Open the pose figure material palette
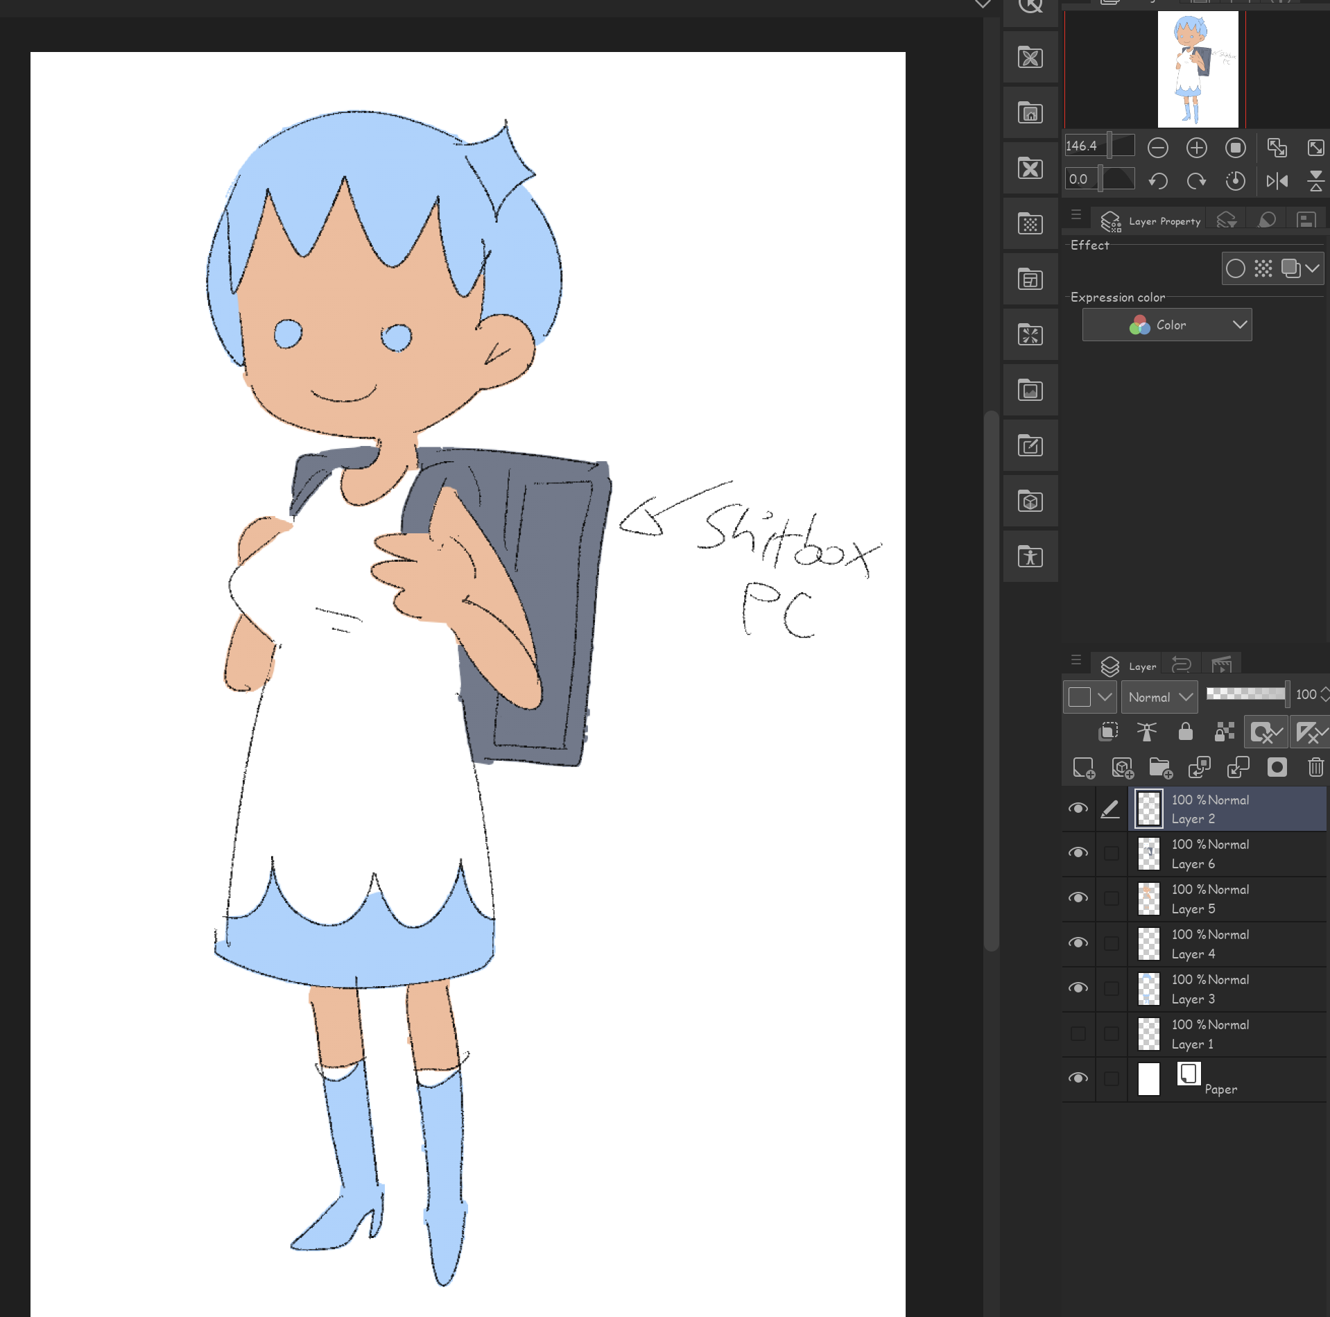Image resolution: width=1330 pixels, height=1317 pixels. pyautogui.click(x=1030, y=557)
